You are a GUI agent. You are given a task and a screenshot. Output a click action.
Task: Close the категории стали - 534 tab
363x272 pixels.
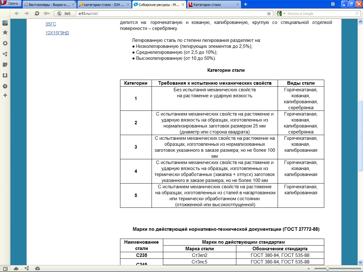tap(128, 4)
